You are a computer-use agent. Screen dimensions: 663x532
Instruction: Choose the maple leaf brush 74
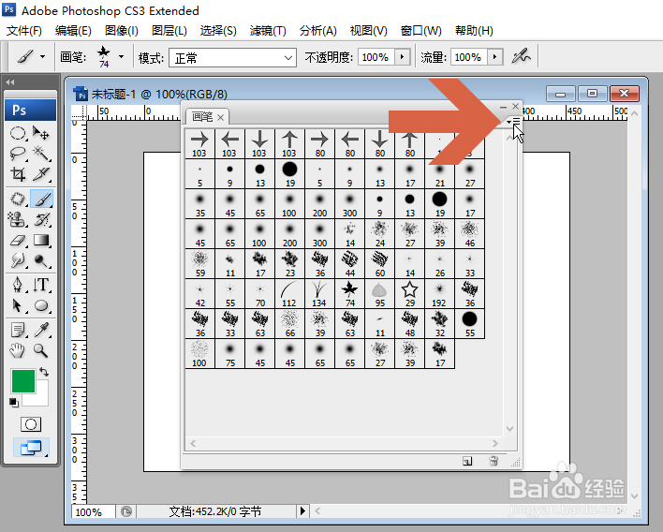(349, 294)
